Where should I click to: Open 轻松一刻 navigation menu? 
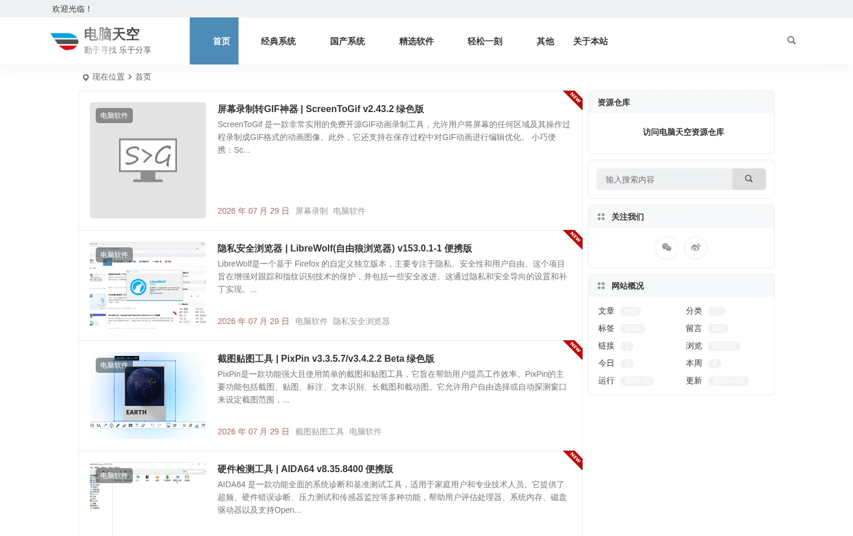coord(485,41)
